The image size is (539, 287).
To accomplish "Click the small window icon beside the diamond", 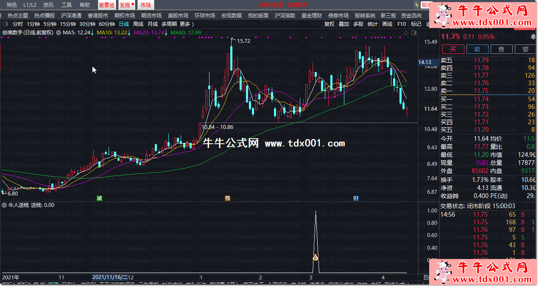I will coord(413,32).
